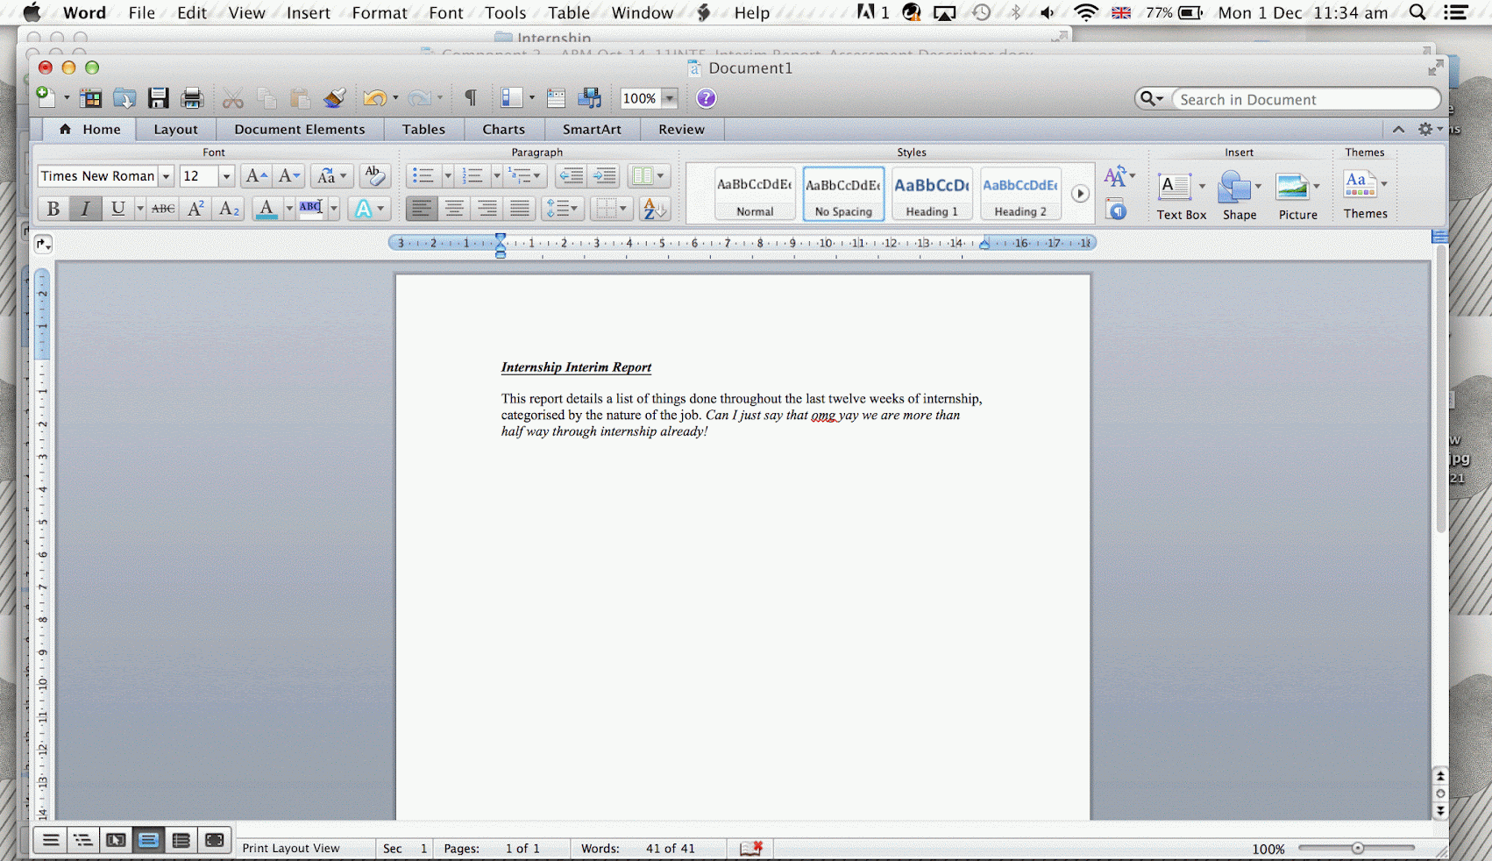Switch to Outline view button
This screenshot has width=1492, height=861.
83,841
